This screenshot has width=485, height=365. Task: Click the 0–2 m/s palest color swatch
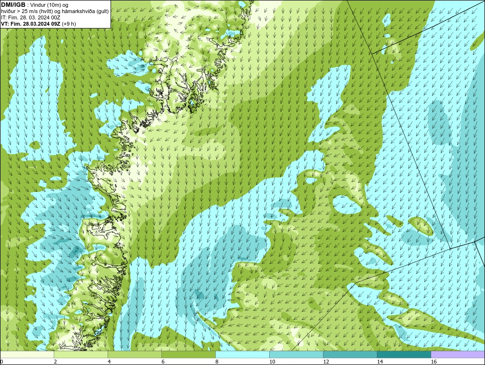[x=27, y=354]
